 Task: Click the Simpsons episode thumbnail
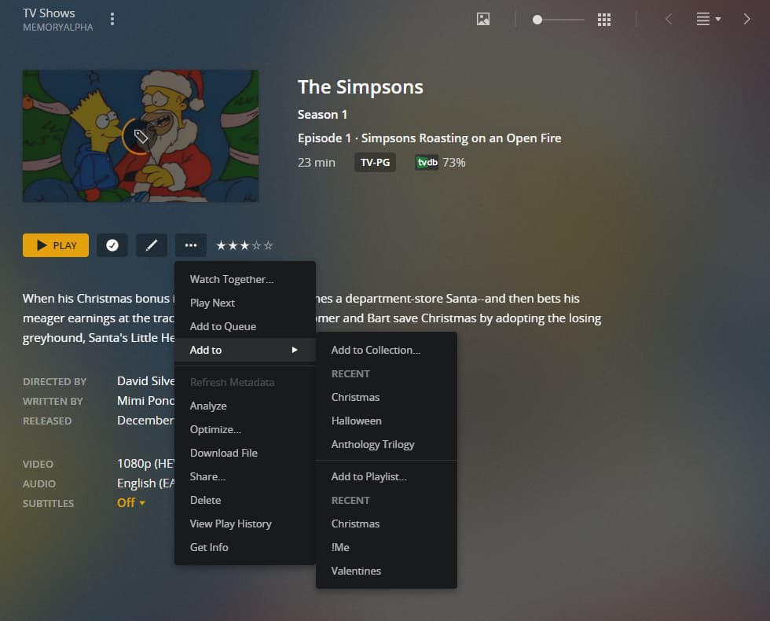pyautogui.click(x=141, y=136)
